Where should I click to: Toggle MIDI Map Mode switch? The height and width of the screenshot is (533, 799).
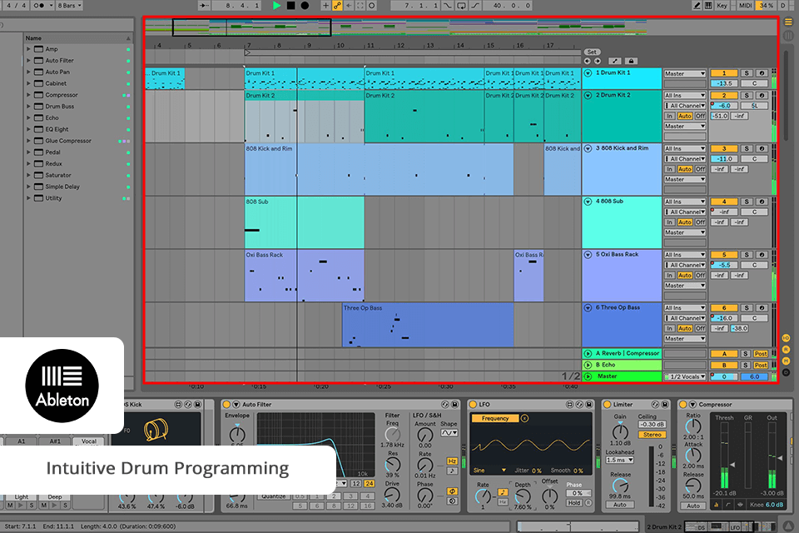pyautogui.click(x=745, y=6)
